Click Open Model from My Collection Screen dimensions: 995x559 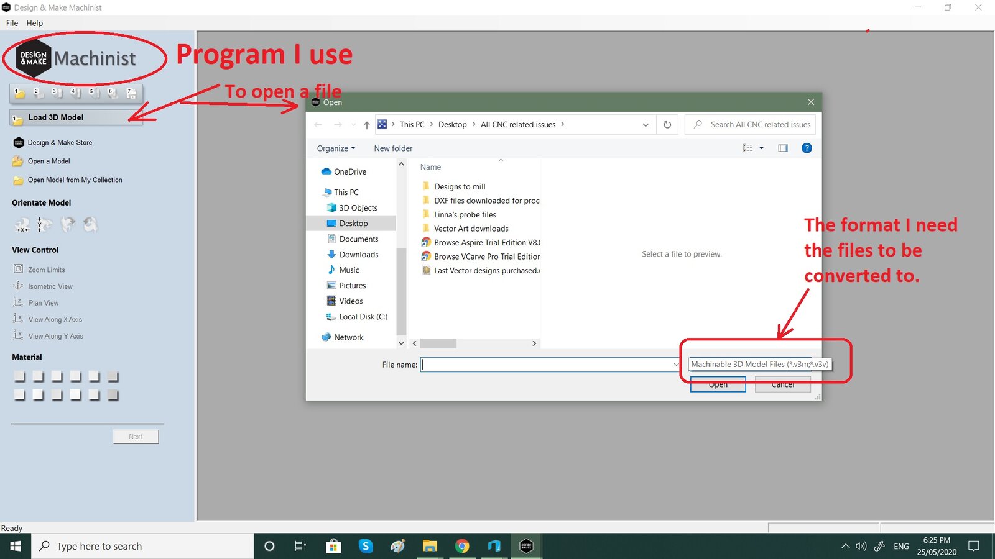[x=75, y=180]
